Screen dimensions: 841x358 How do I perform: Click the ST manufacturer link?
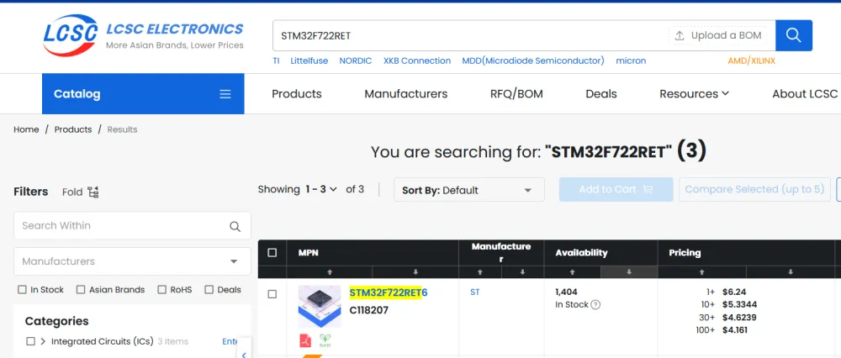474,292
